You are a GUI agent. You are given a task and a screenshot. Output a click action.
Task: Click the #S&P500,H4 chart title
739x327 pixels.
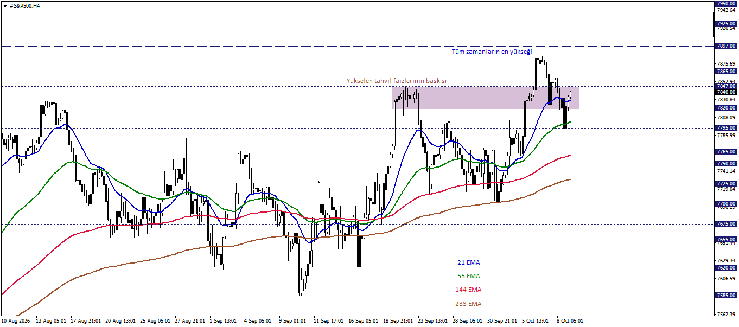point(24,5)
